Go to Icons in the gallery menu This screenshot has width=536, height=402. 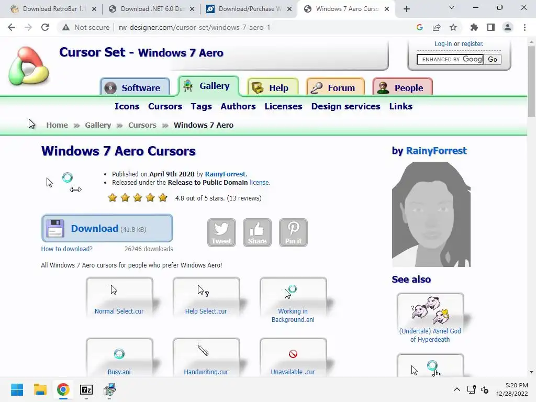click(x=127, y=106)
